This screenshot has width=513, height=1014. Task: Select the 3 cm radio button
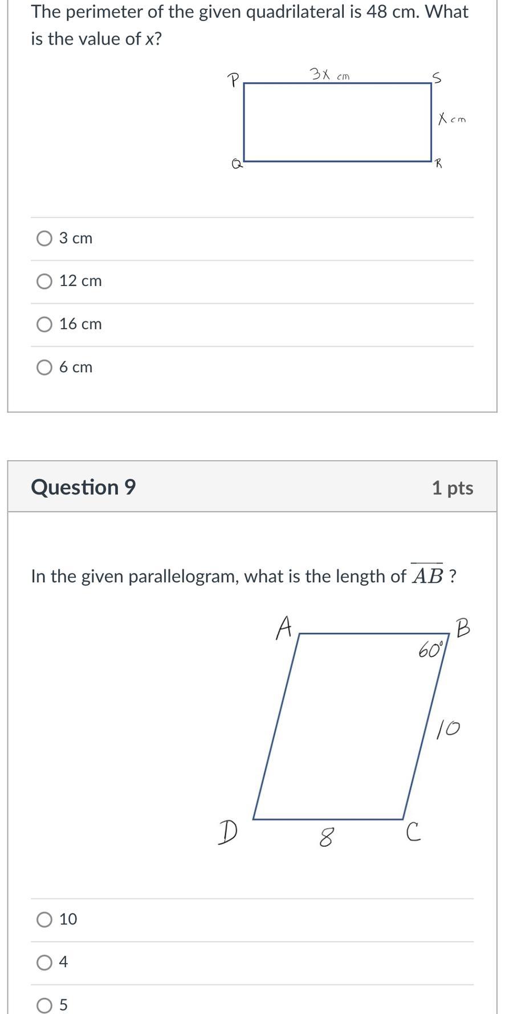[x=44, y=238]
